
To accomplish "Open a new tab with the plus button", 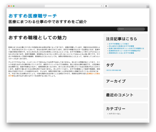I will pos(148,7).
